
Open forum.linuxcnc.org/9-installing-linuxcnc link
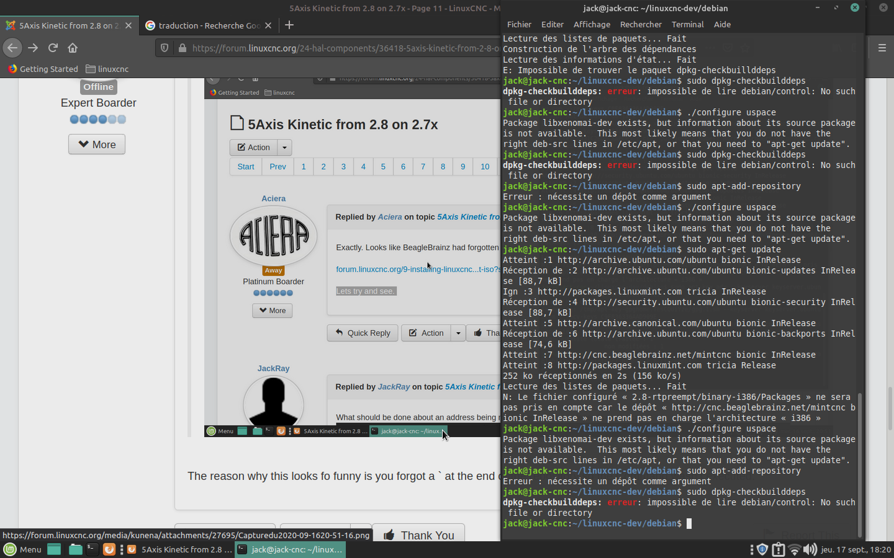click(418, 269)
